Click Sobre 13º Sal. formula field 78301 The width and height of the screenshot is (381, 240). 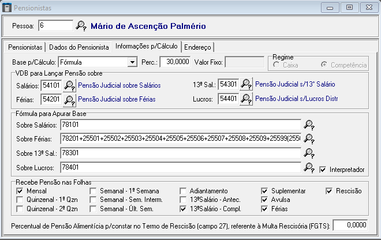pyautogui.click(x=181, y=153)
